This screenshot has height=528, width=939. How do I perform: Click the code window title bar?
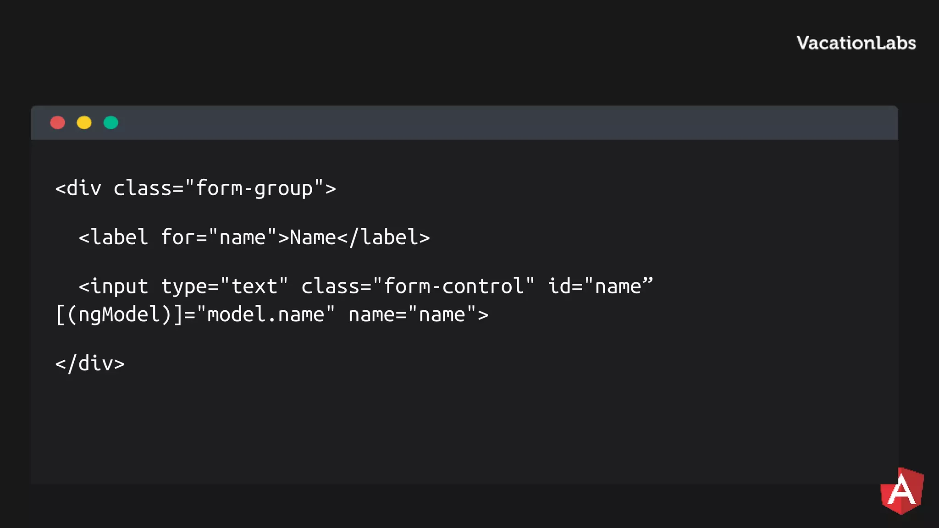pyautogui.click(x=464, y=123)
